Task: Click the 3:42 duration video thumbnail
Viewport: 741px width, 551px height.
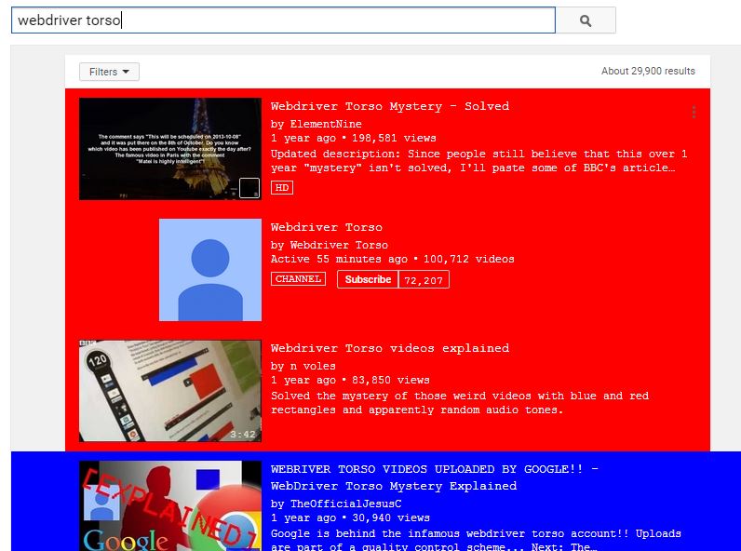Action: click(170, 391)
